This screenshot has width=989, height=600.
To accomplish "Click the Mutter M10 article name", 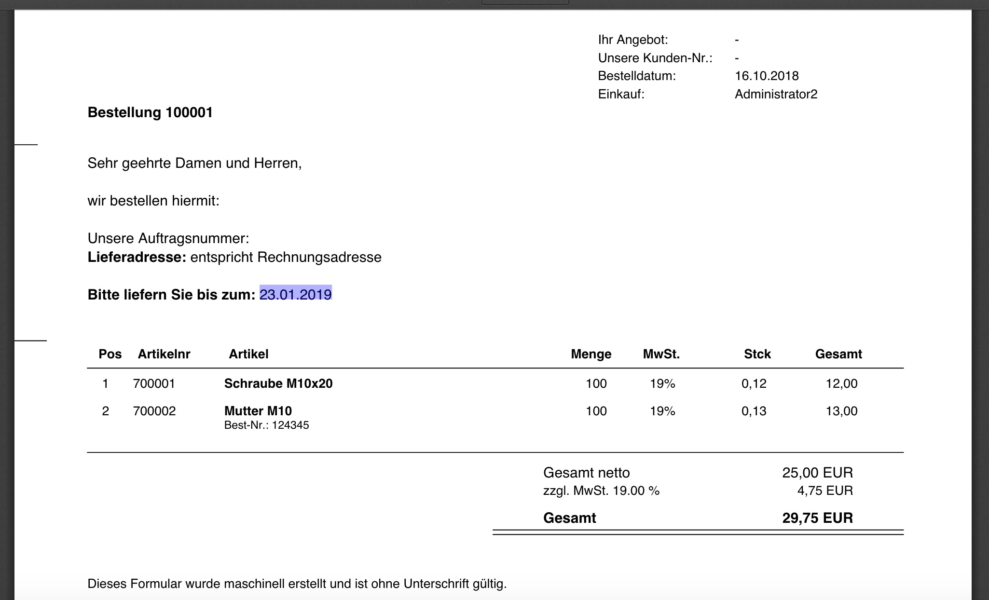I will (x=258, y=411).
